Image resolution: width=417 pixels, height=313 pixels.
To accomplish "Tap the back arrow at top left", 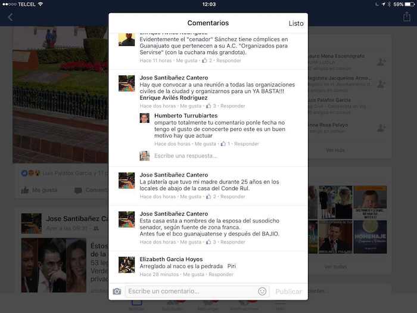I will coord(10,17).
